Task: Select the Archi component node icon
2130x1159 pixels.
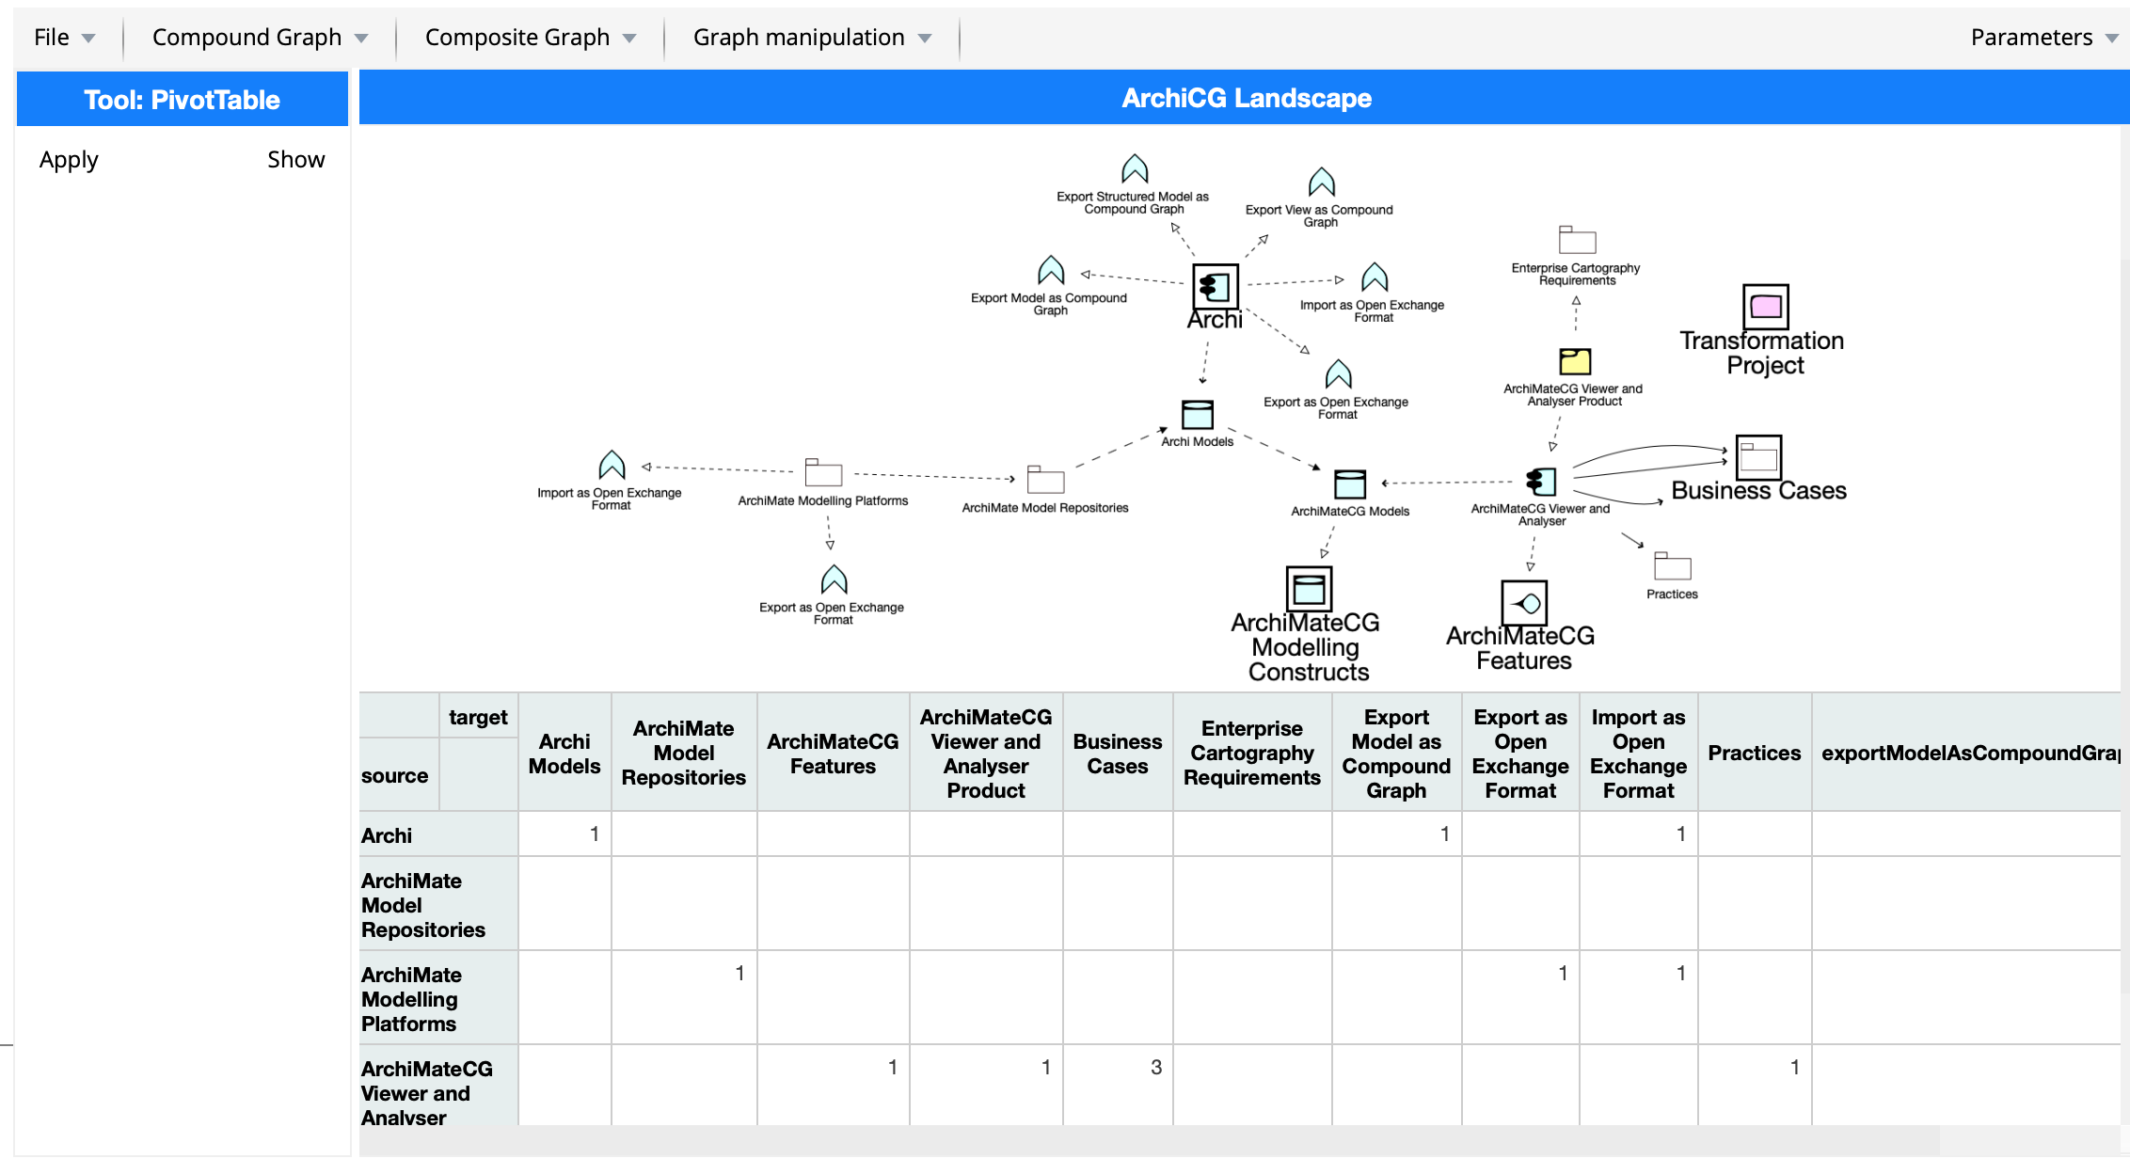Action: [x=1216, y=286]
